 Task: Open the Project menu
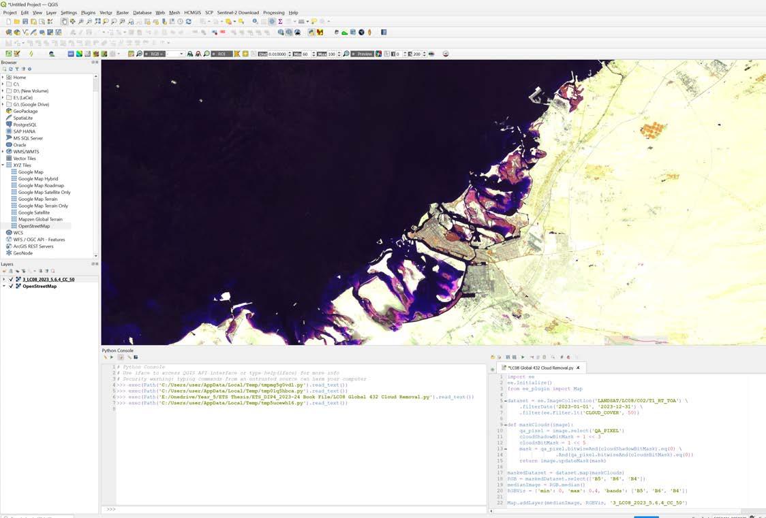10,13
